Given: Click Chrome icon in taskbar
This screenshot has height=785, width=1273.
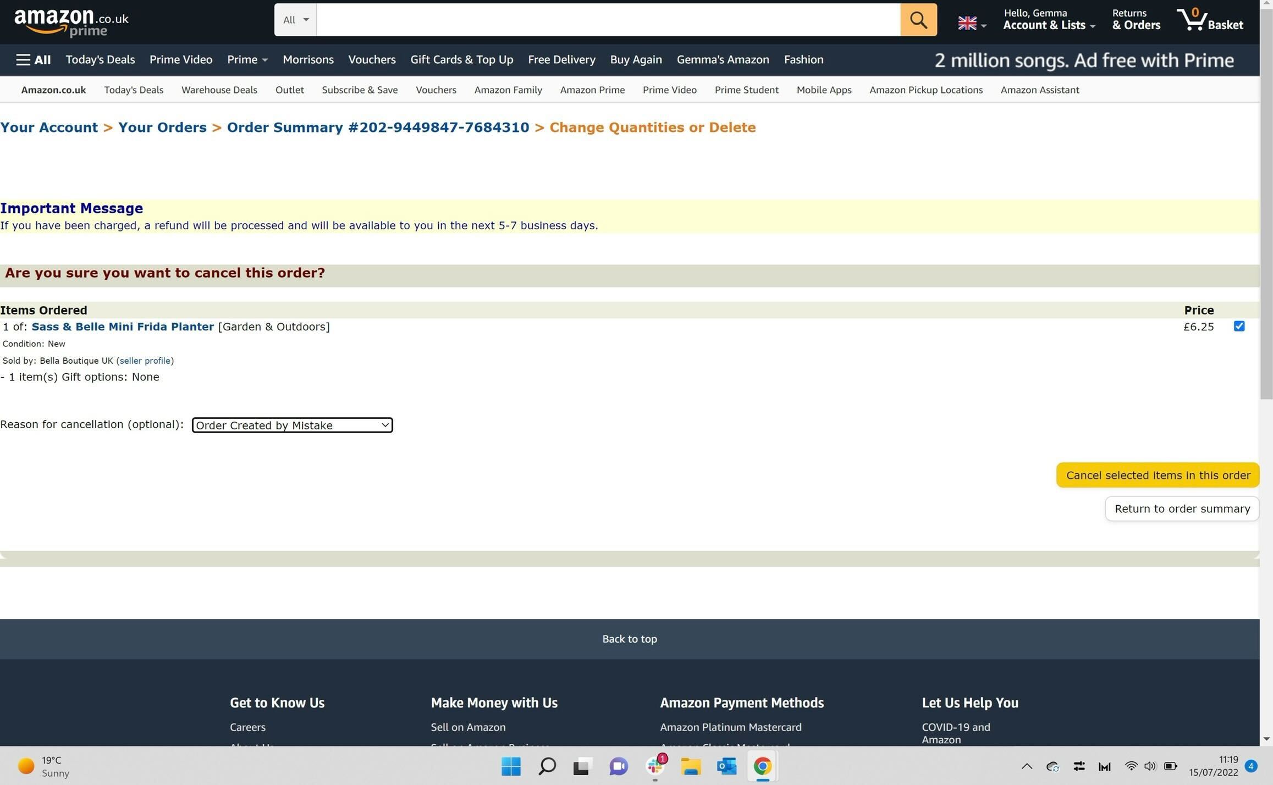Looking at the screenshot, I should 762,766.
